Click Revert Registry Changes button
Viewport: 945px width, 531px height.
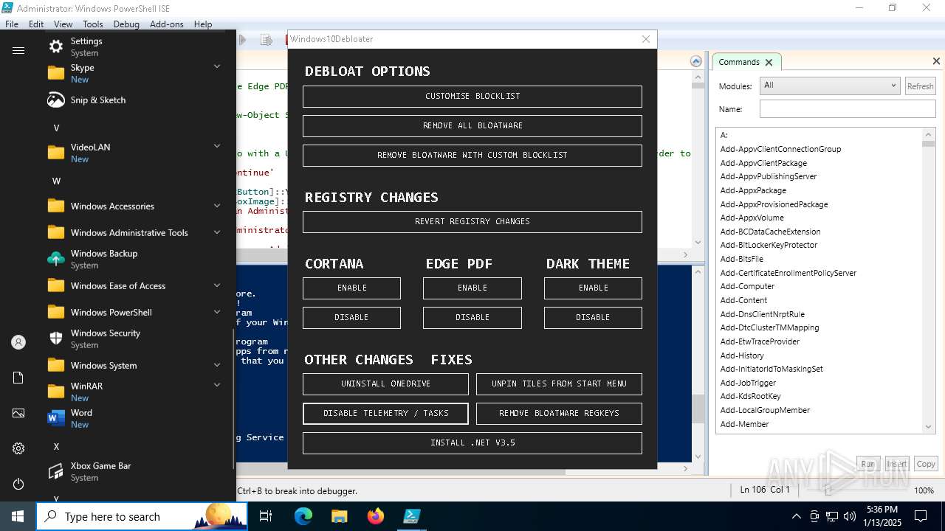472,221
